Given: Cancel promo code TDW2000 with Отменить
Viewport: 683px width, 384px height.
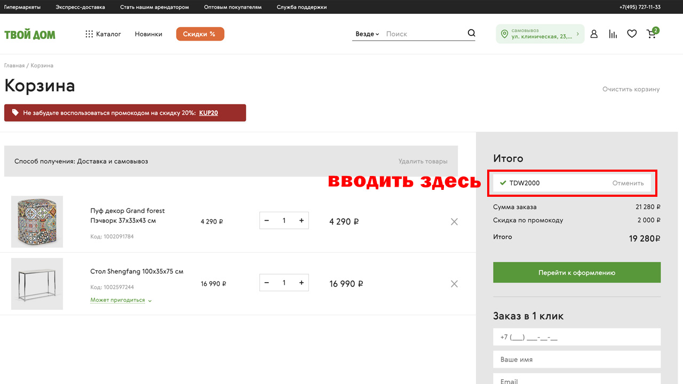Looking at the screenshot, I should (x=628, y=183).
